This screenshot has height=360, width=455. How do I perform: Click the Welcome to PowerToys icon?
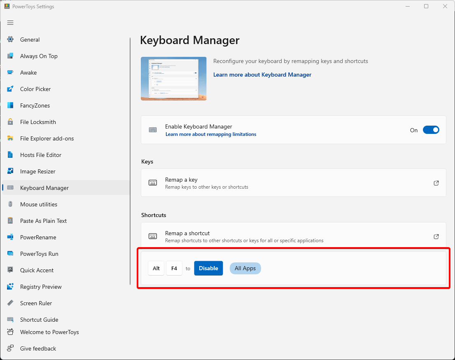[x=10, y=332]
